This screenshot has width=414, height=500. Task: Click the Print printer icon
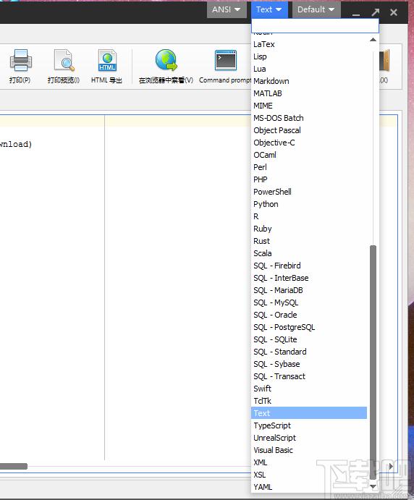coord(21,60)
